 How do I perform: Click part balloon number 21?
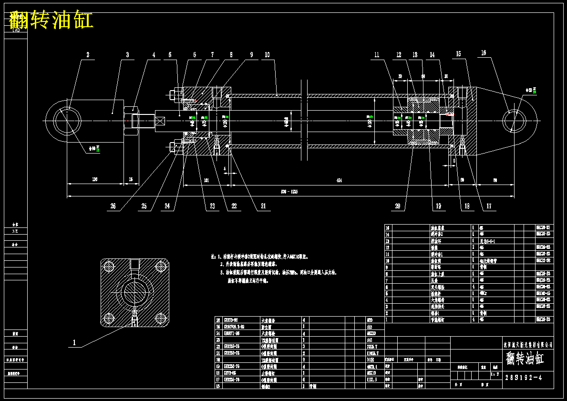point(263,206)
